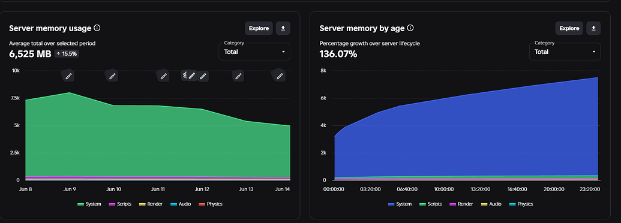Viewport: 621px width, 223px height.
Task: Open the pencil annotation marker above Jun 14
Action: click(x=280, y=76)
